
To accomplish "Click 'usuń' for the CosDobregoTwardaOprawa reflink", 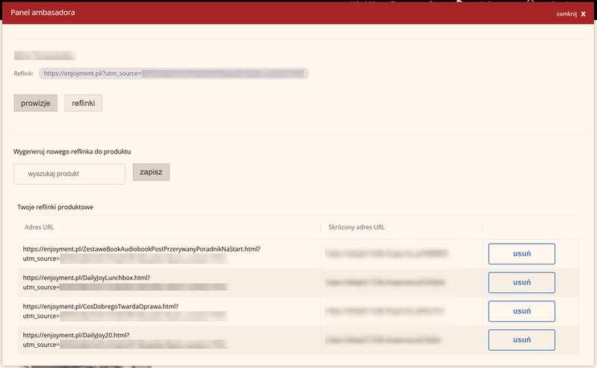I will click(x=522, y=311).
